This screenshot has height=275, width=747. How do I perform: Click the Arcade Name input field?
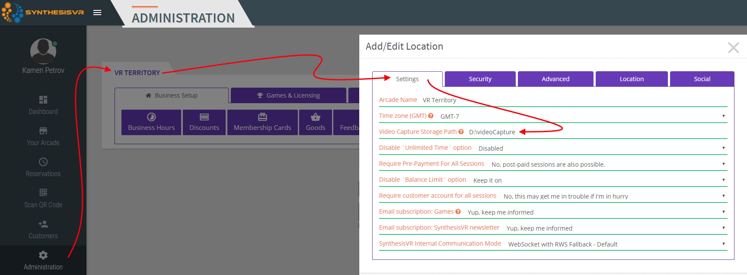pyautogui.click(x=573, y=100)
